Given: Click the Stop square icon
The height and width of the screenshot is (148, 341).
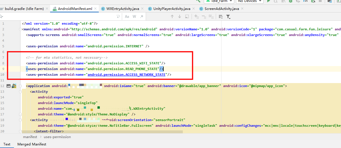Looking at the screenshot, I should point(320,1).
